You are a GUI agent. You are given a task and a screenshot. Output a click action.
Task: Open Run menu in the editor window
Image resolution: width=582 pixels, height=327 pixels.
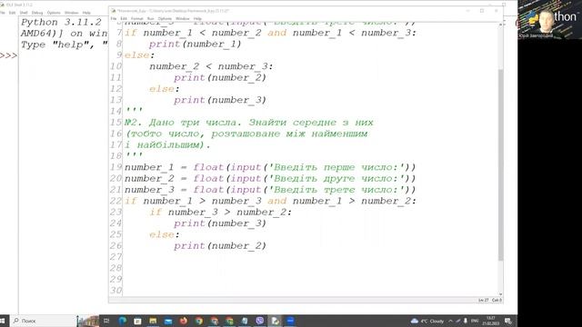click(x=150, y=18)
